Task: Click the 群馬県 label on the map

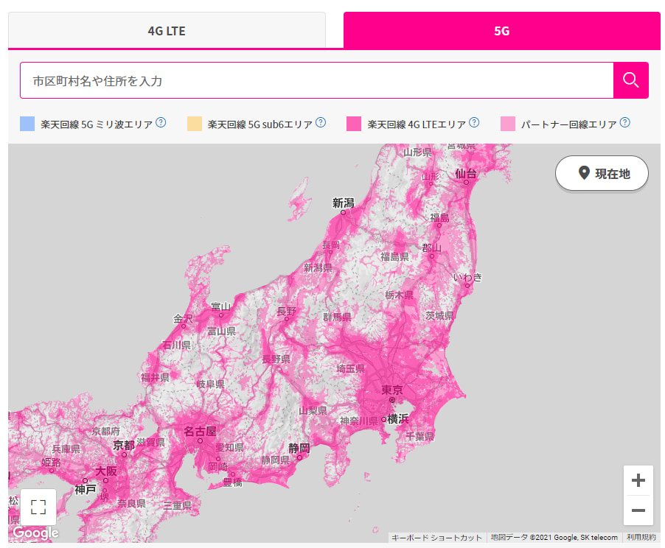Action: pyautogui.click(x=337, y=317)
